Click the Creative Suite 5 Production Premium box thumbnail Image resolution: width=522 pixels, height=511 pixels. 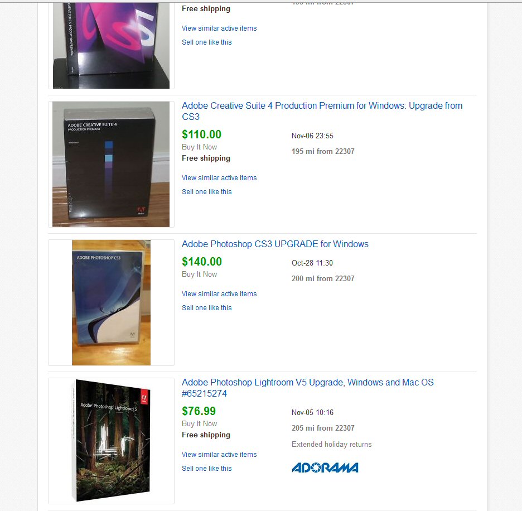[111, 45]
